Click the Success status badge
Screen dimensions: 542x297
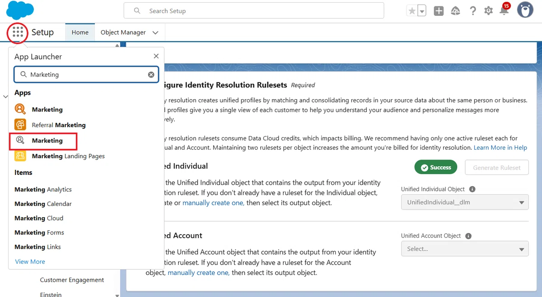(436, 168)
